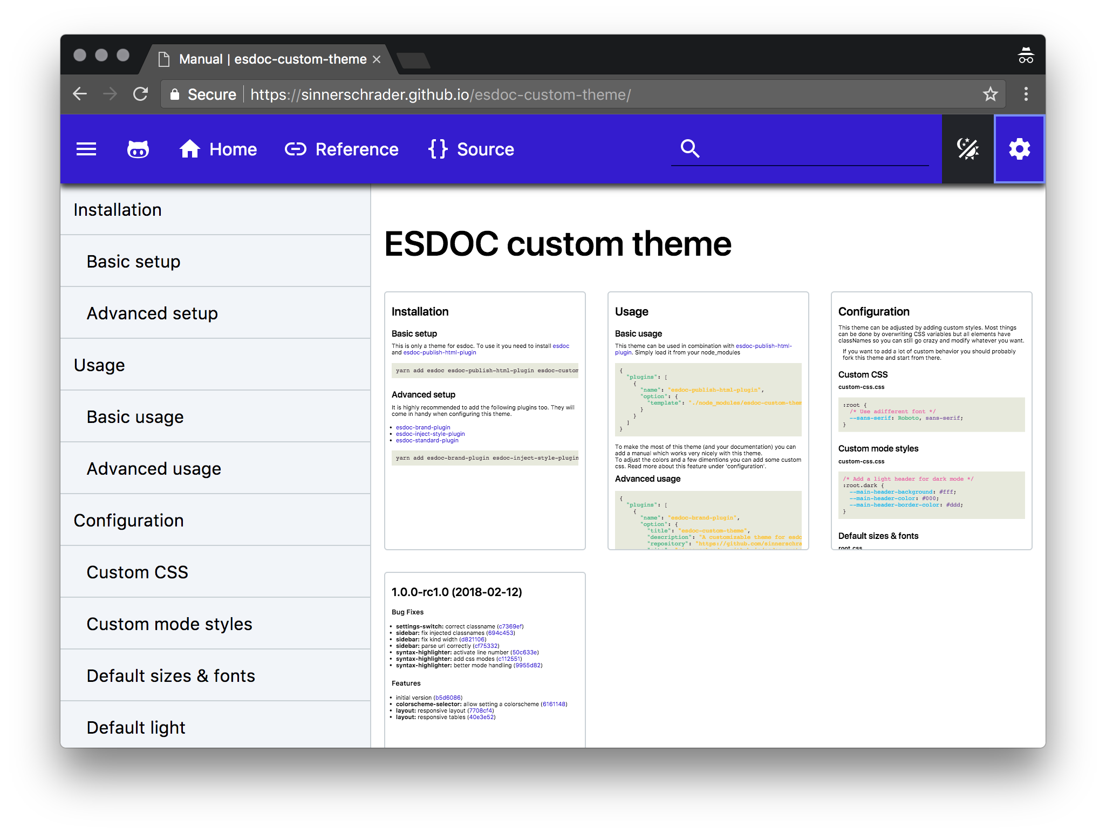The image size is (1106, 834).
Task: Toggle dark/light mode switch
Action: [968, 149]
